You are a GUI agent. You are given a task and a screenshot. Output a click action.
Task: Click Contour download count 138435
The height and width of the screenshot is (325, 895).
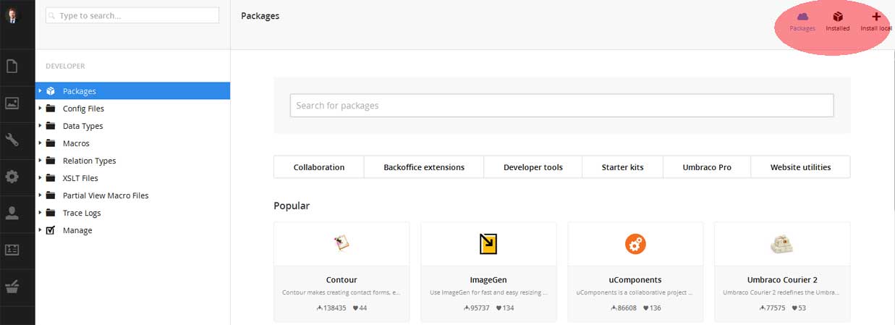pyautogui.click(x=332, y=308)
